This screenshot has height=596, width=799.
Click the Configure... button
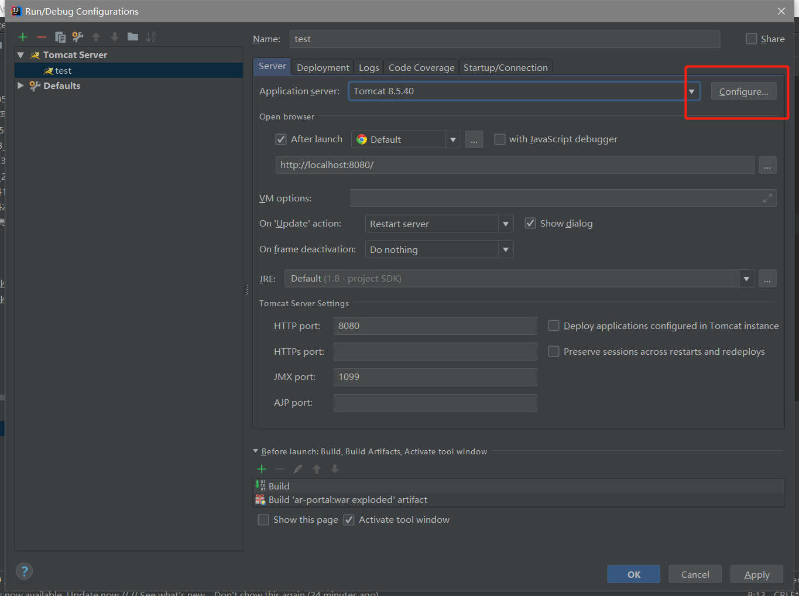tap(743, 91)
